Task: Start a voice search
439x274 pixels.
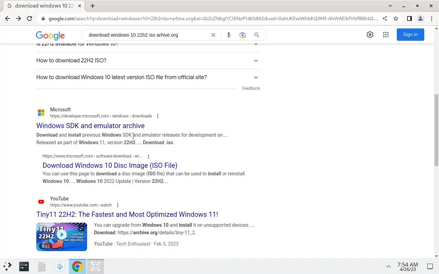Action: pos(229,35)
